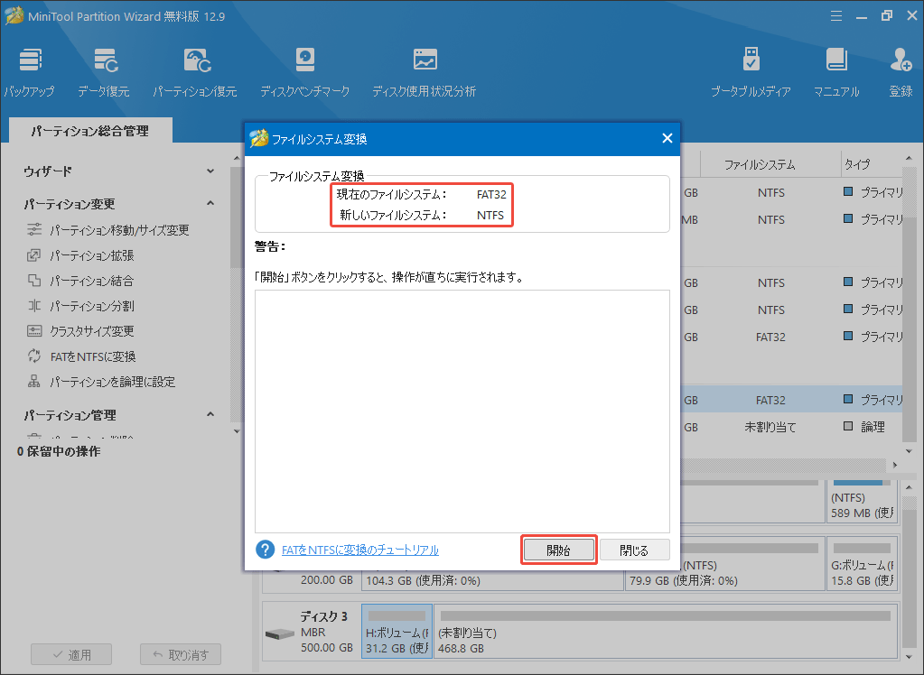This screenshot has height=675, width=924.
Task: Click the クラスタサイズ変更 sidebar icon
Action: [x=34, y=331]
